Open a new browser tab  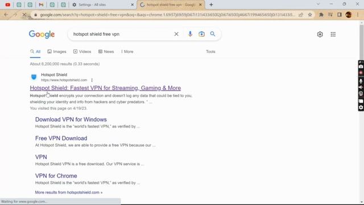211,5
